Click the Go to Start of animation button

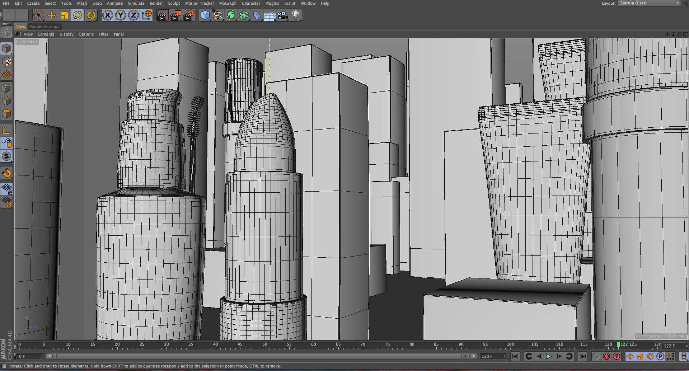(x=515, y=356)
